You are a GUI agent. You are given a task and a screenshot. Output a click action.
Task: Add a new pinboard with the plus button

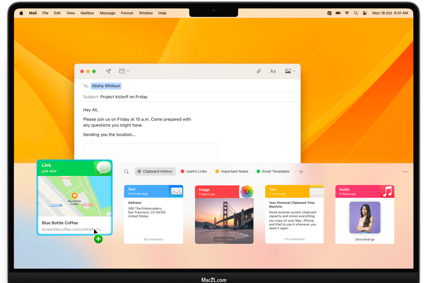(301, 172)
